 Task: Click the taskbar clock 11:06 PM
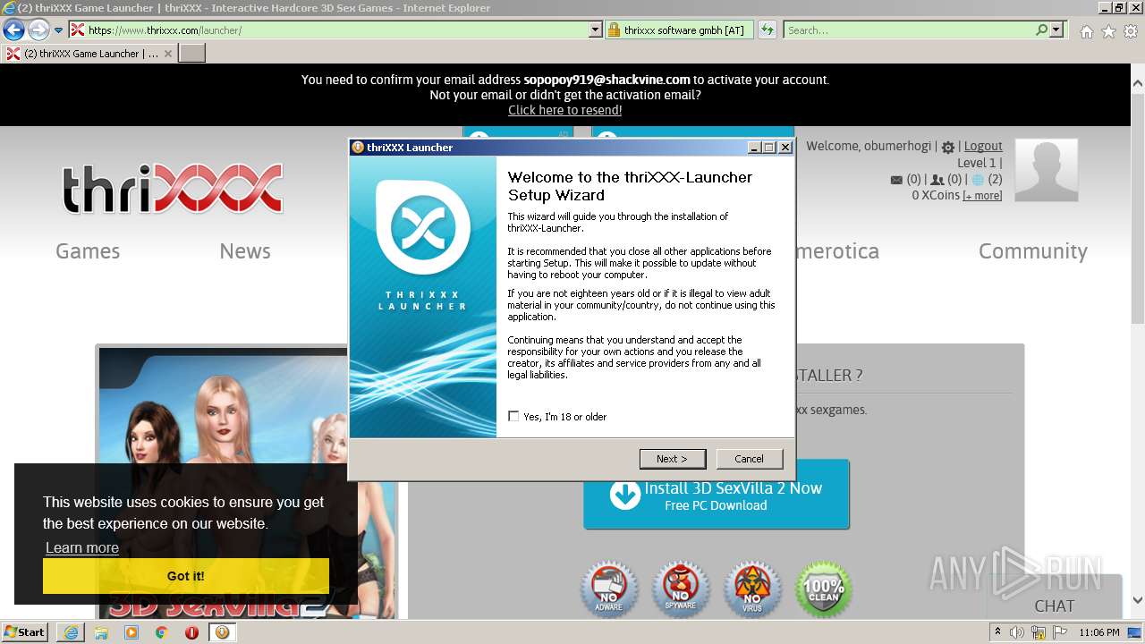pyautogui.click(x=1099, y=632)
